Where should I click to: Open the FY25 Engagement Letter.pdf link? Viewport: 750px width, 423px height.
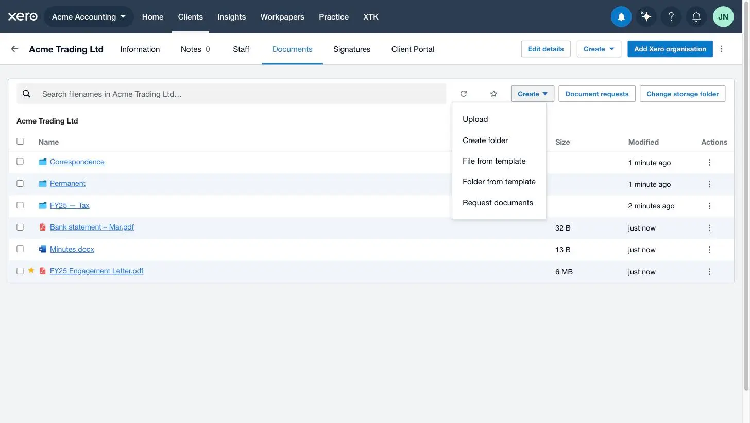[97, 271]
